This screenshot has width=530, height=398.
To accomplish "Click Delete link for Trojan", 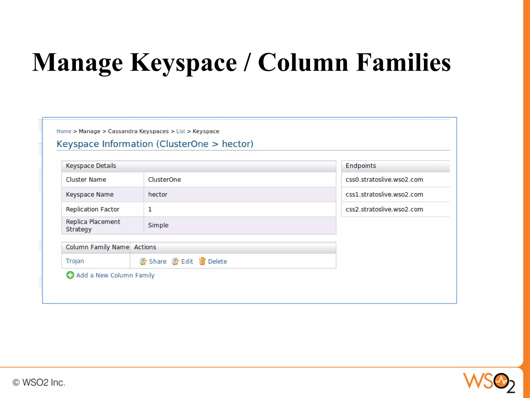I will (x=217, y=261).
